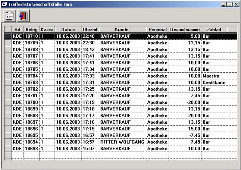The height and width of the screenshot is (170, 241).
Task: Click the Datum column header
Action: pyautogui.click(x=68, y=29)
